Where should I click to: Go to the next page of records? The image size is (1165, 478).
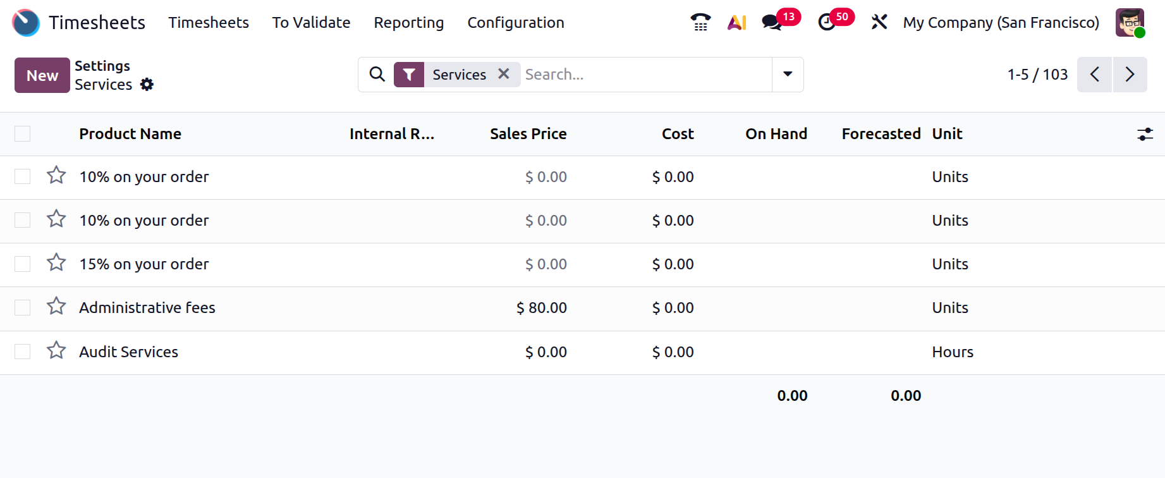pos(1130,75)
